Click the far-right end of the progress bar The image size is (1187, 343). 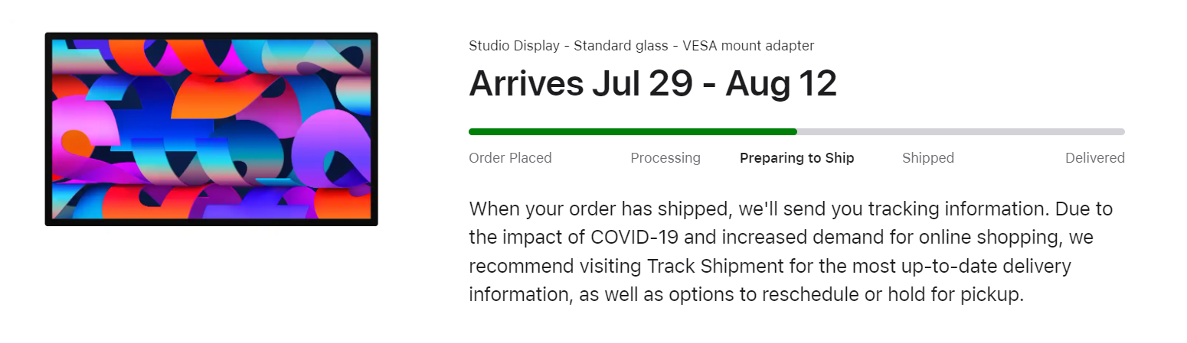1123,131
